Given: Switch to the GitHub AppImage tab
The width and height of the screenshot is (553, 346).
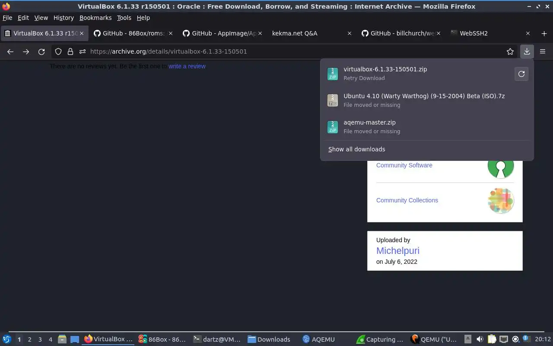Looking at the screenshot, I should (x=222, y=33).
